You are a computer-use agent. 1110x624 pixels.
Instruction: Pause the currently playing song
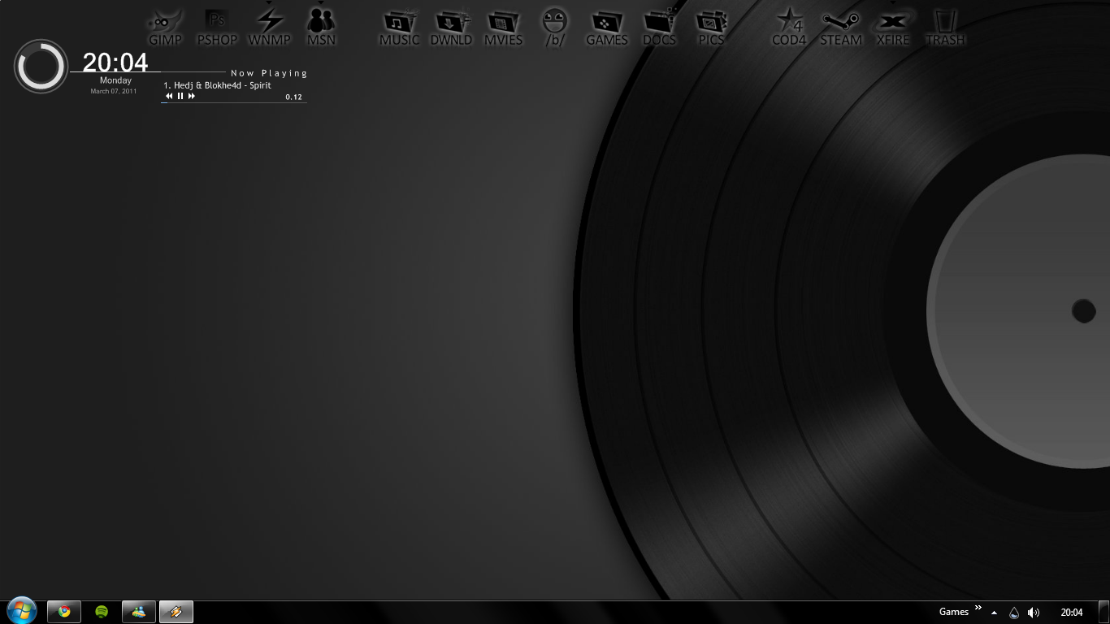click(180, 96)
